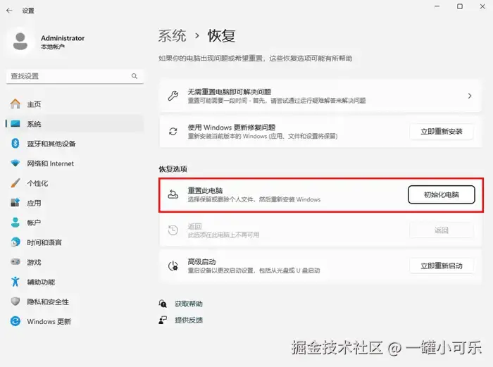Expand 无需重置电脑即可解决问题 chevron
493x367 pixels.
point(470,96)
